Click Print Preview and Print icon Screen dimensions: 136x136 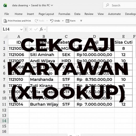tap(5, 21)
